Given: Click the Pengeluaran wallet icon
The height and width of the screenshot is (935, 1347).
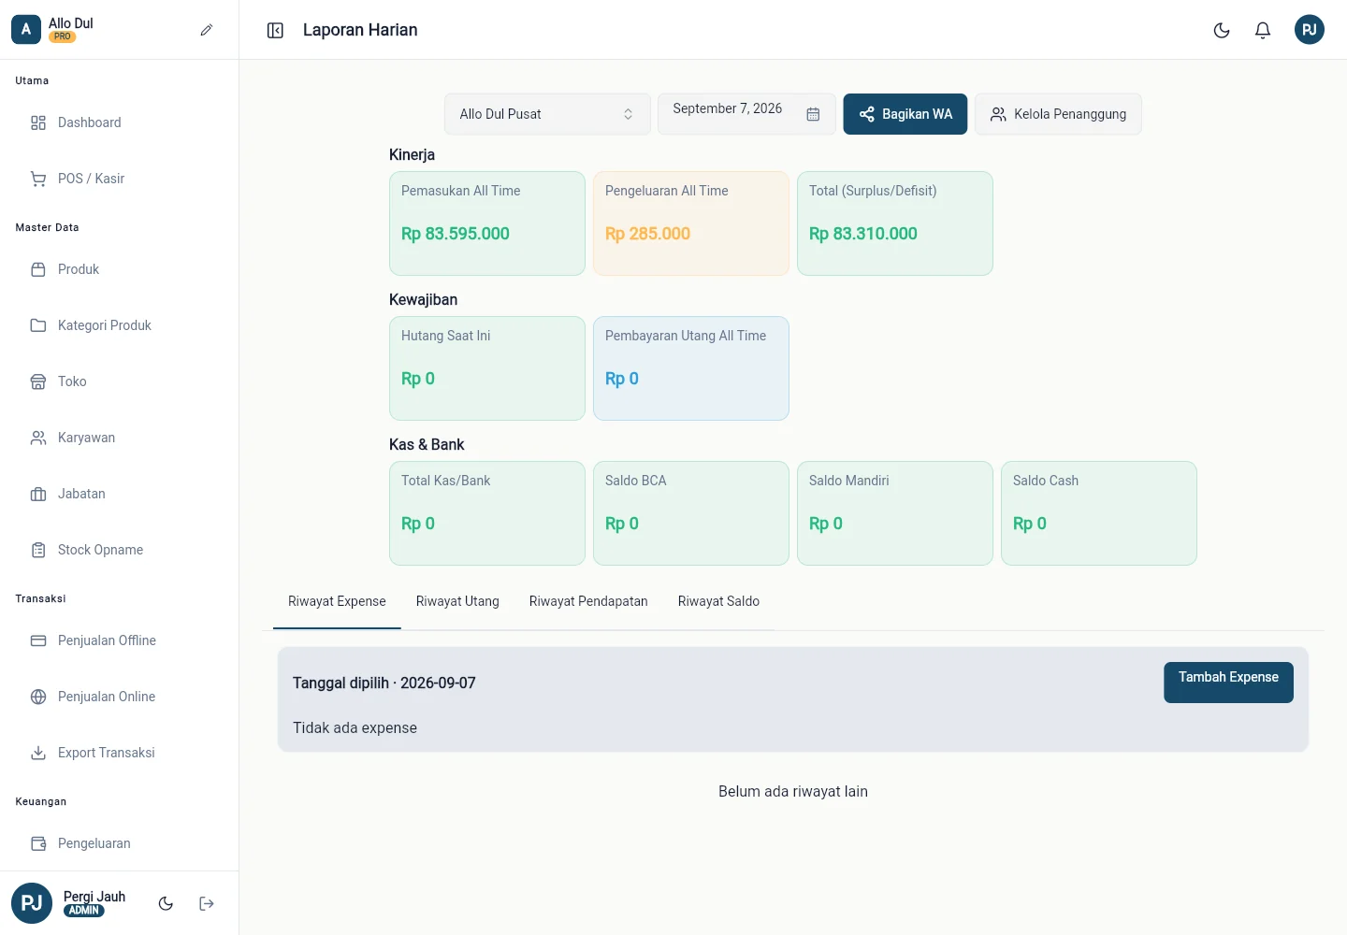Looking at the screenshot, I should pos(38,843).
